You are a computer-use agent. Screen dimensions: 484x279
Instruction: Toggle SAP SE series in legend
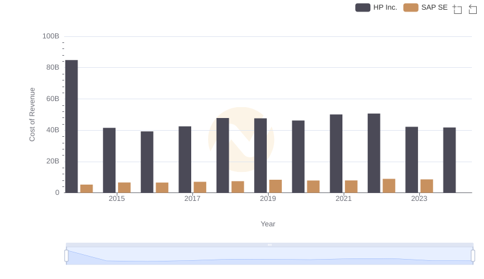click(x=425, y=7)
